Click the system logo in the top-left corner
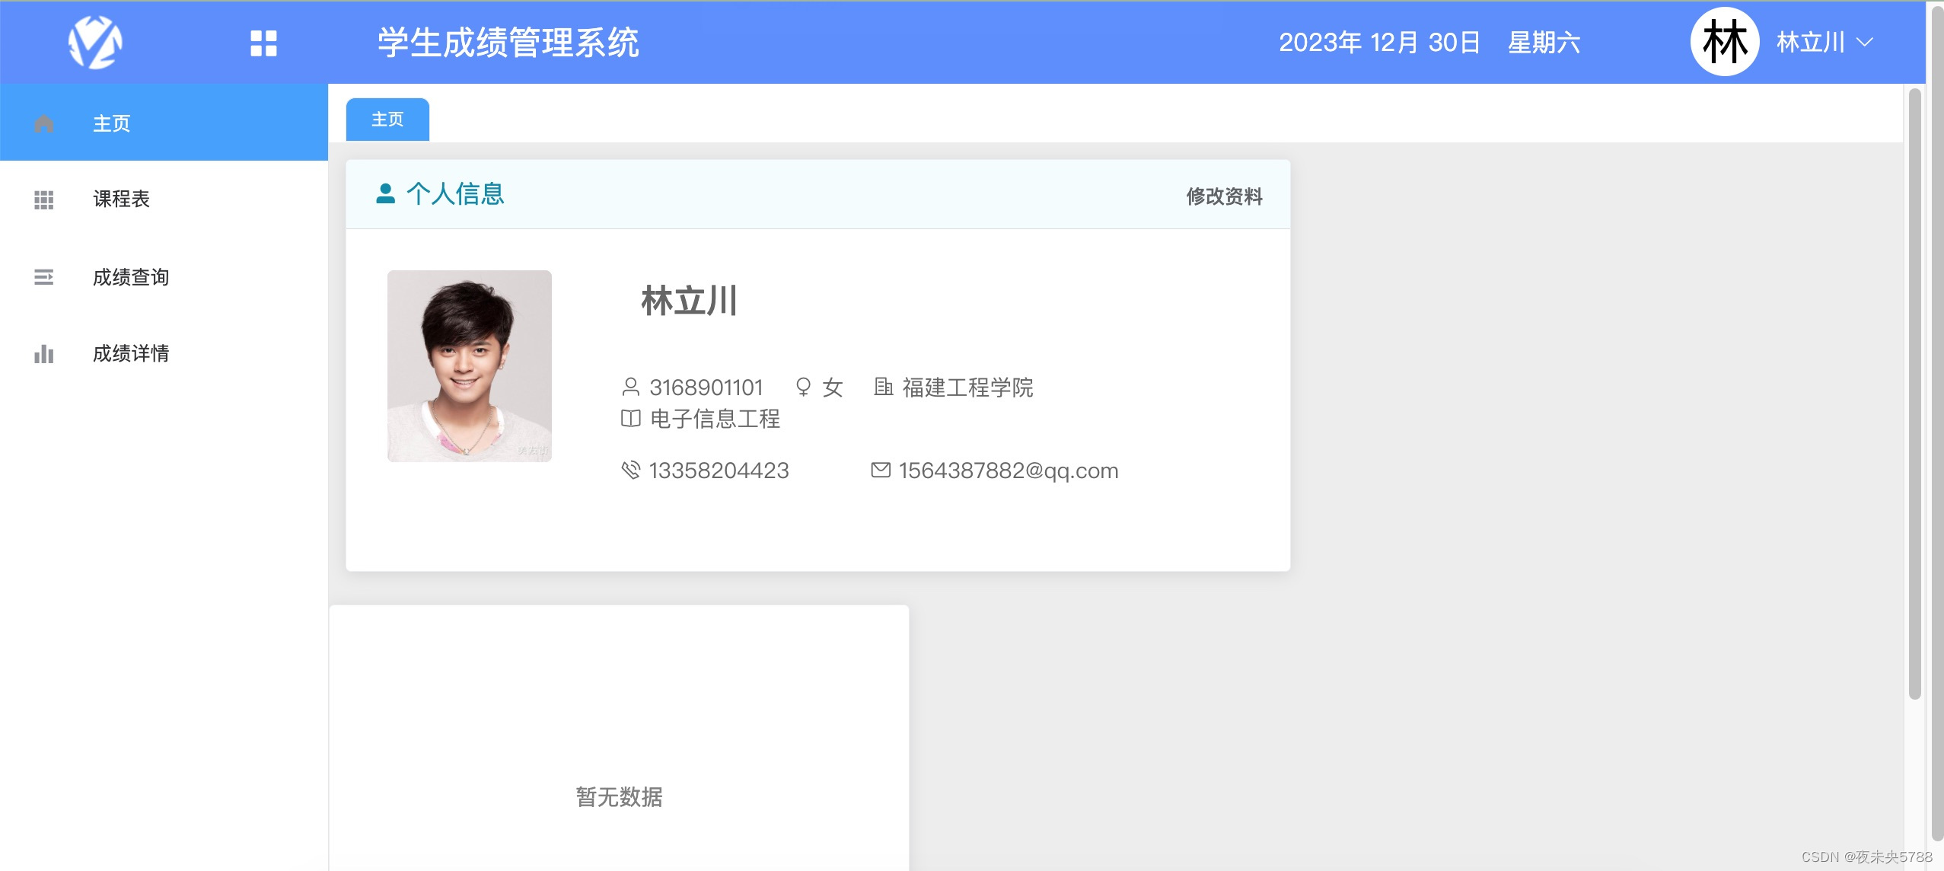Screen dimensions: 1944x871 [x=95, y=42]
